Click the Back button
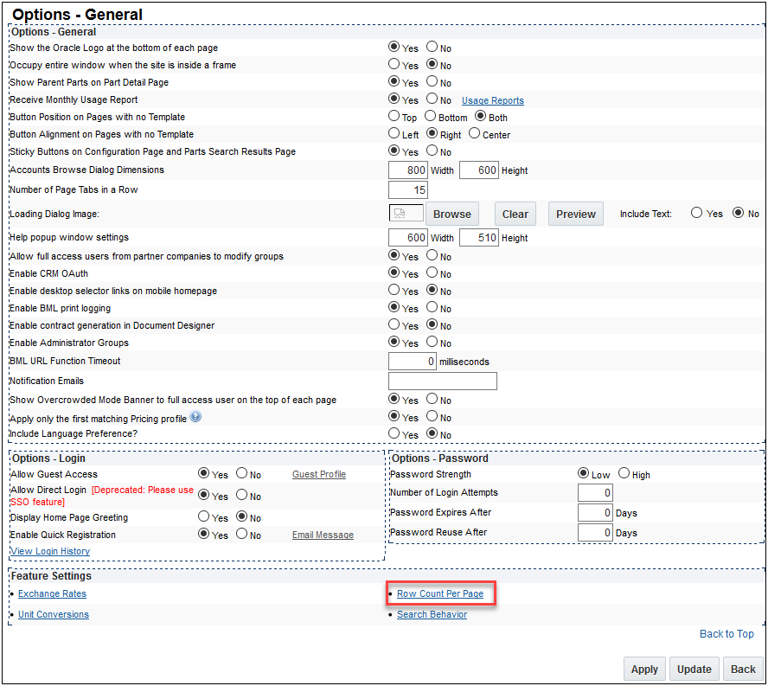The width and height of the screenshot is (768, 686). [x=743, y=669]
